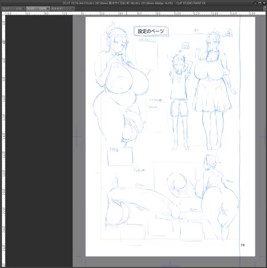Close the コミック 1/74 tab
Image resolution: width=267 pixels, height=268 pixels.
[23, 9]
